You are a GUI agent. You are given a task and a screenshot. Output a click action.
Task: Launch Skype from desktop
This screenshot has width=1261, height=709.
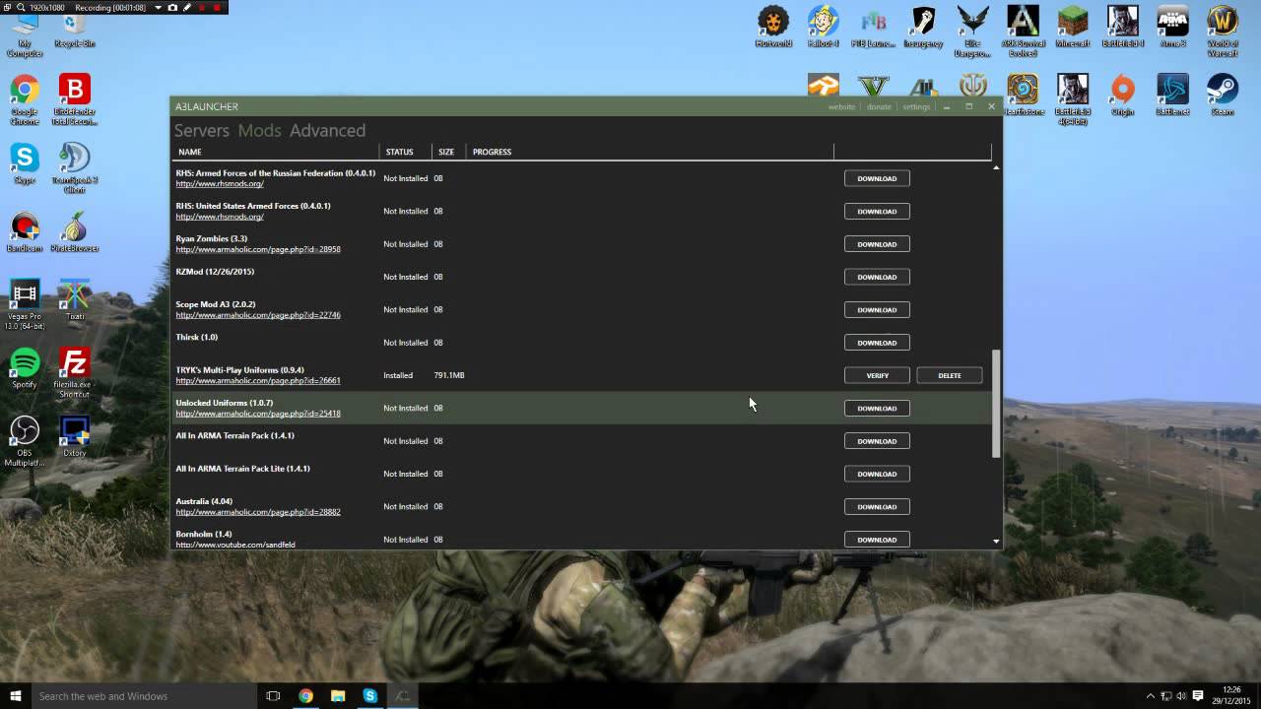[25, 163]
